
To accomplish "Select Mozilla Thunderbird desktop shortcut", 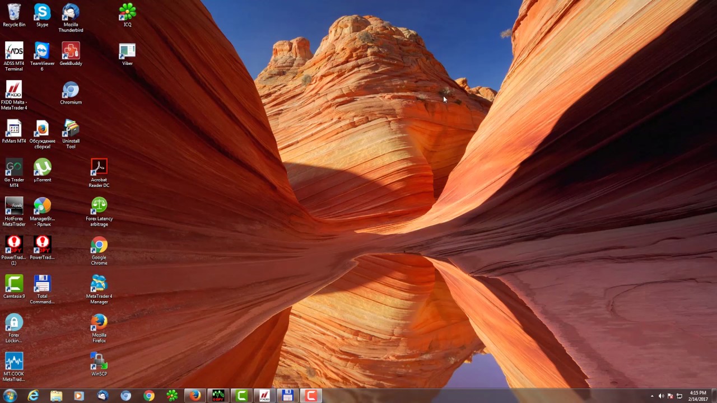I will coord(71,18).
